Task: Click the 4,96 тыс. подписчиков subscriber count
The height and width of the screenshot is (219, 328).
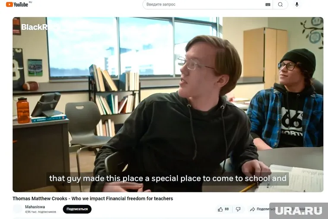Action: 41,212
